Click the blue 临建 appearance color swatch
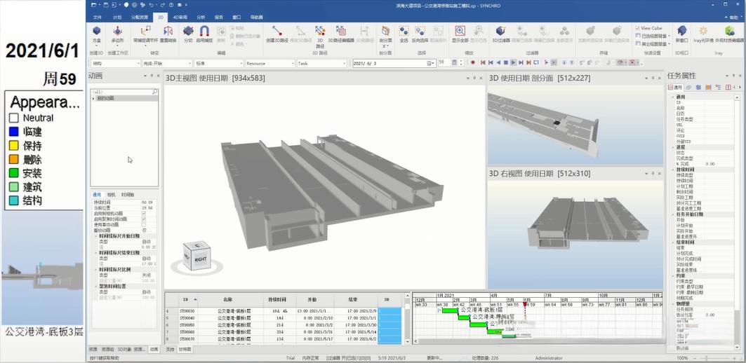 coord(13,132)
